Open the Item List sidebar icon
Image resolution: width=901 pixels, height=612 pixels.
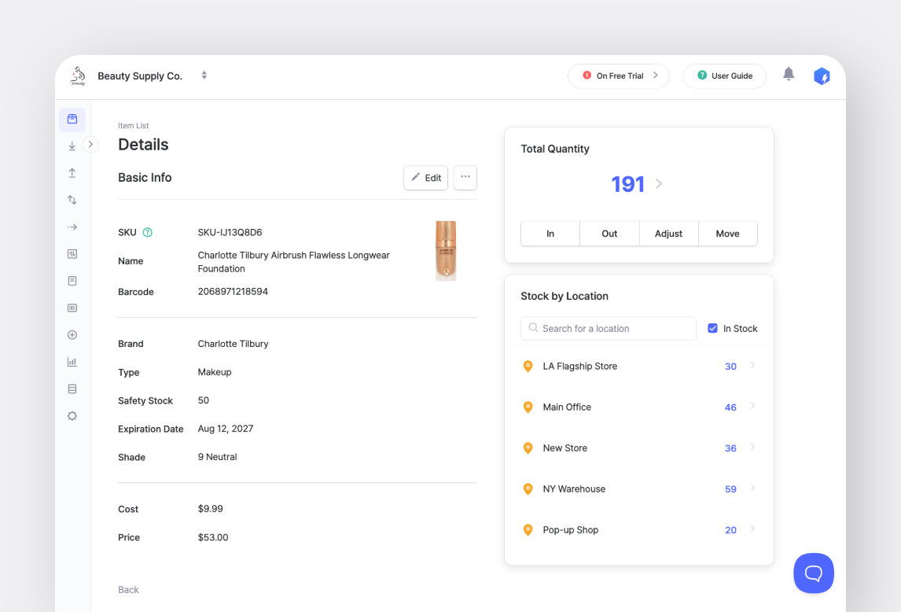click(x=72, y=119)
